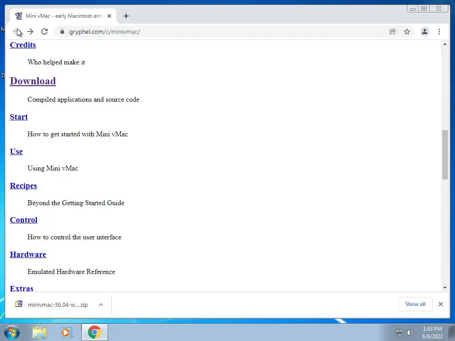Click the scrollbar down arrow
Image resolution: width=455 pixels, height=341 pixels.
point(445,288)
